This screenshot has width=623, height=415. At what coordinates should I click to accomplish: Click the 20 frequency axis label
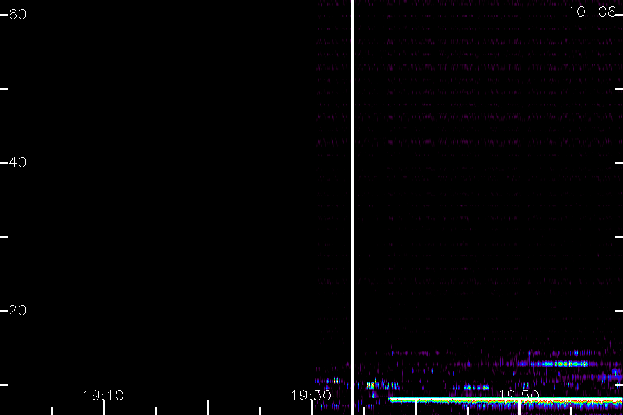17,311
